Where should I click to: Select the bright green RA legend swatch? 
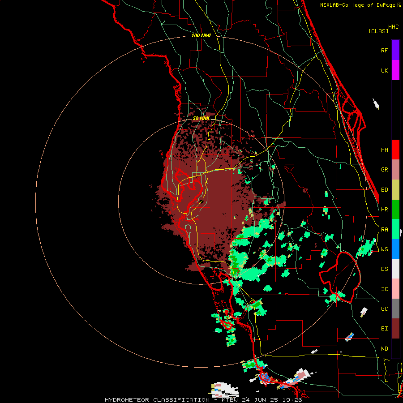[395, 229]
